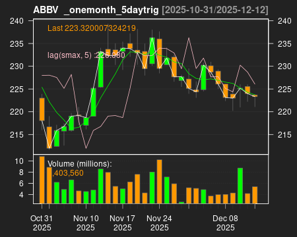This screenshot has width=297, height=237.
Task: Click the 225 label on right price axis
Action: tap(284, 89)
